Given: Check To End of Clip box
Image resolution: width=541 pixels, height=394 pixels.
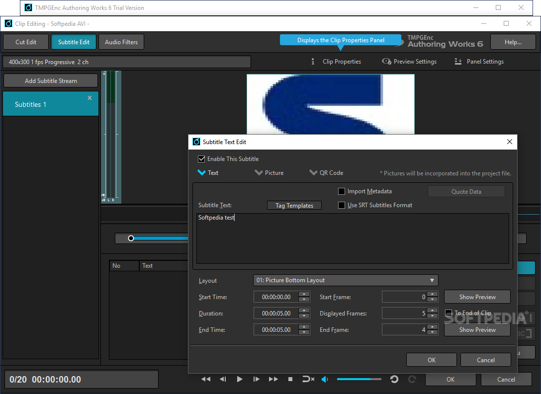Looking at the screenshot, I should point(449,313).
